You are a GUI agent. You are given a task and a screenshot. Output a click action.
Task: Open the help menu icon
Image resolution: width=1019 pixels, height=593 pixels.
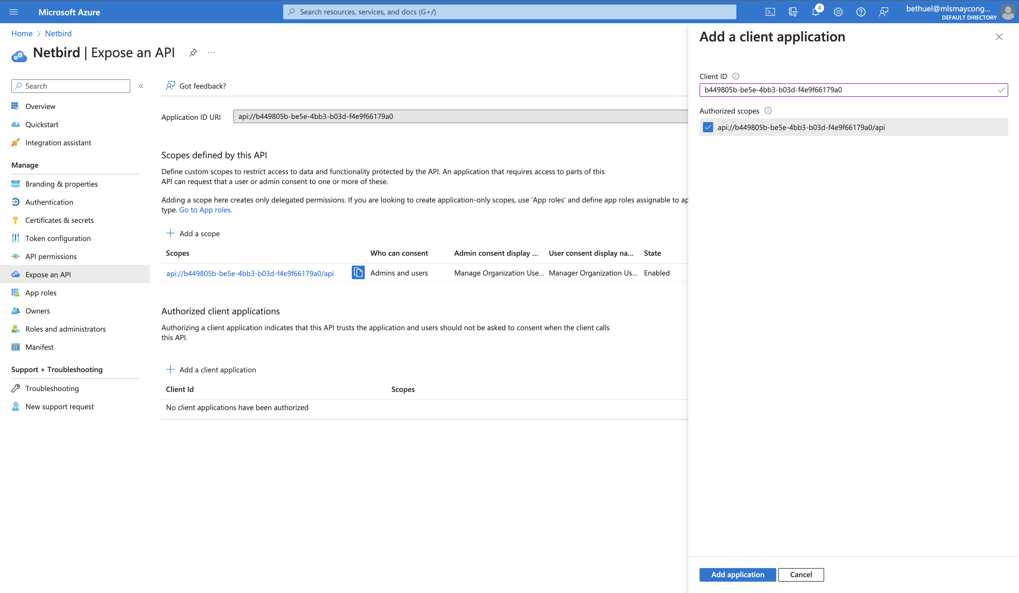click(x=860, y=12)
